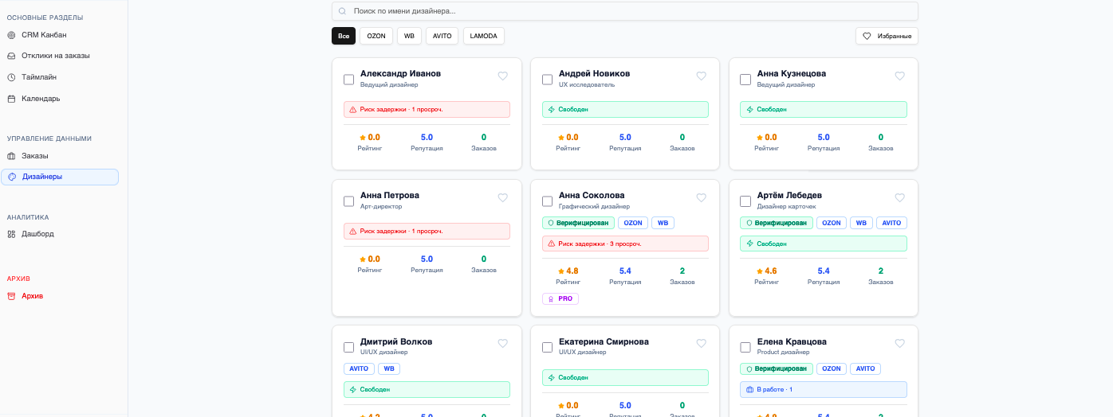Click the calendar icon beside Календарь
This screenshot has width=1113, height=417.
point(12,99)
